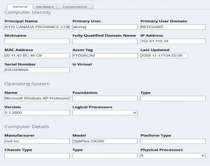Focus the Version field showing 5.1.2600
Image resolution: width=210 pixels, height=166 pixels.
tap(37, 113)
